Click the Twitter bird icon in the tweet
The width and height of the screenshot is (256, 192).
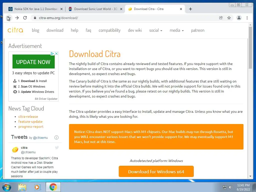(x=57, y=147)
